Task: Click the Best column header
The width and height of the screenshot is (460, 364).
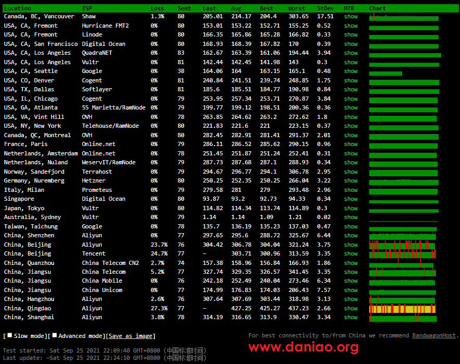Action: pos(267,8)
